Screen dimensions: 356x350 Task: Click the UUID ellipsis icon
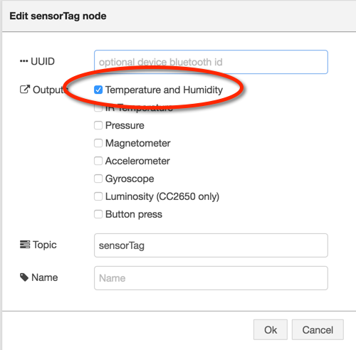click(x=23, y=61)
